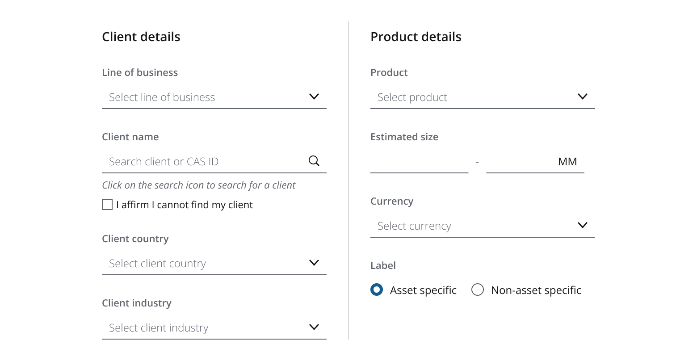Viewport: 697px width, 361px height.
Task: Select the Non-asset specific radio button
Action: point(478,290)
